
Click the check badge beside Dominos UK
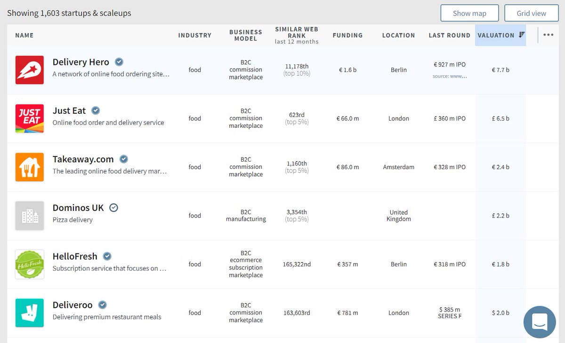pyautogui.click(x=113, y=208)
